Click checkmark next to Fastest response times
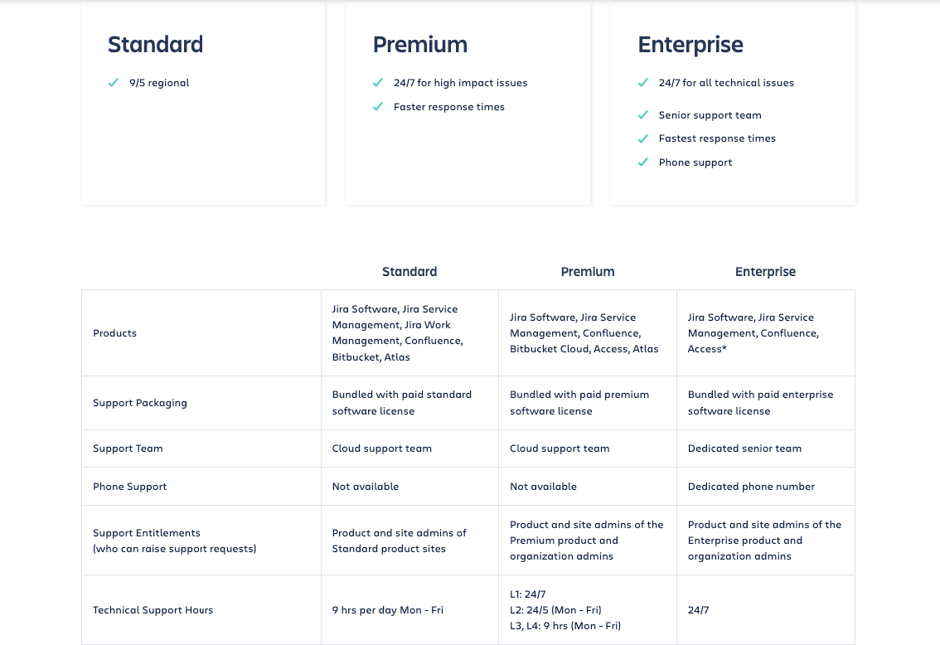The width and height of the screenshot is (940, 645). pyautogui.click(x=643, y=138)
